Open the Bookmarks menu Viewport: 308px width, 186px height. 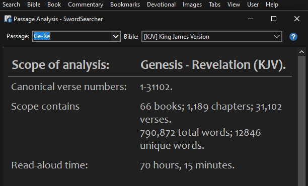tap(125, 5)
